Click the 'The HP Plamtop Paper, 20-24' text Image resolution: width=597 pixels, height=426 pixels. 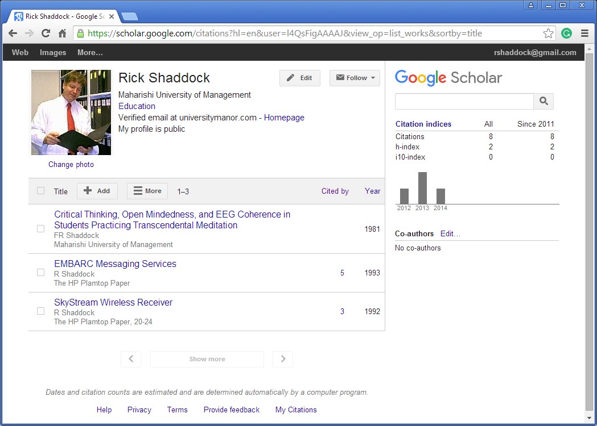(x=103, y=322)
